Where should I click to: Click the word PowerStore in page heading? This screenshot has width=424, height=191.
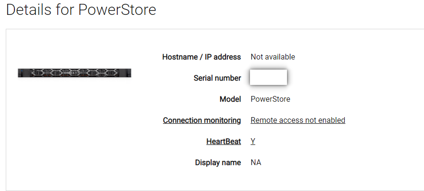pos(117,10)
